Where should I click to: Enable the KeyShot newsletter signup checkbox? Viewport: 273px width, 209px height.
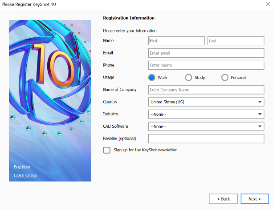(107, 150)
